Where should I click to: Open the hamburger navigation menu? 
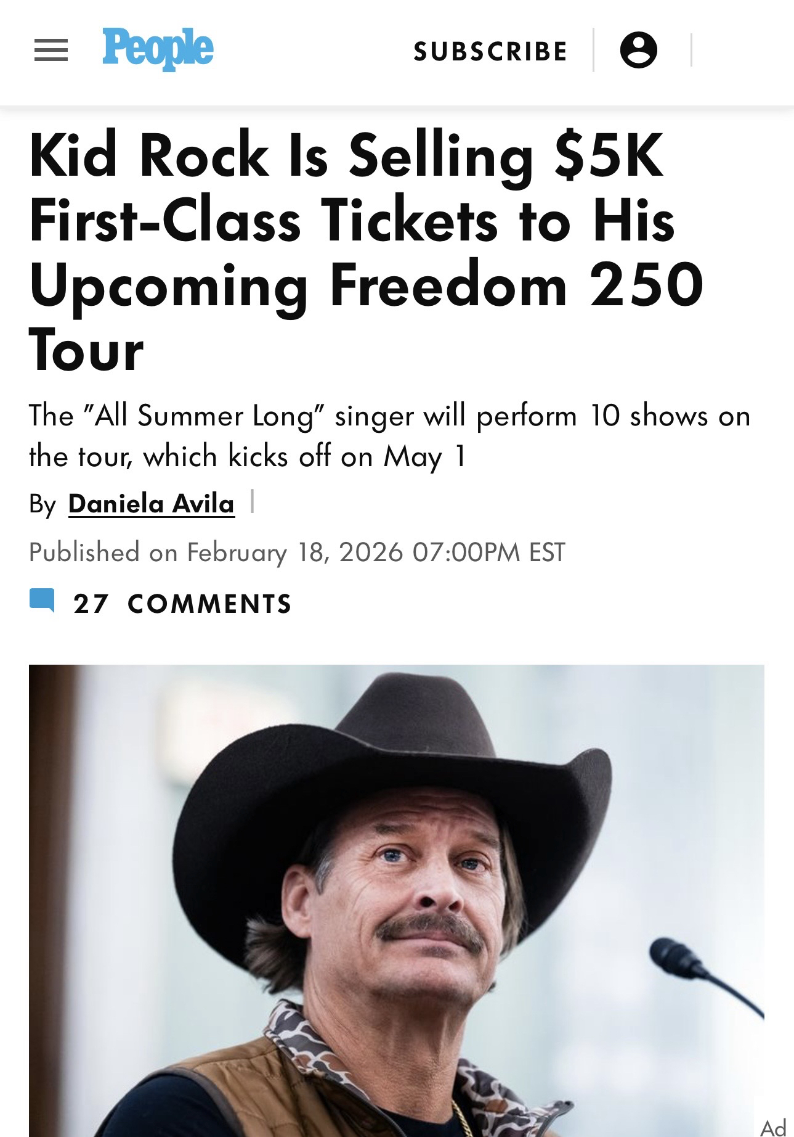click(51, 51)
